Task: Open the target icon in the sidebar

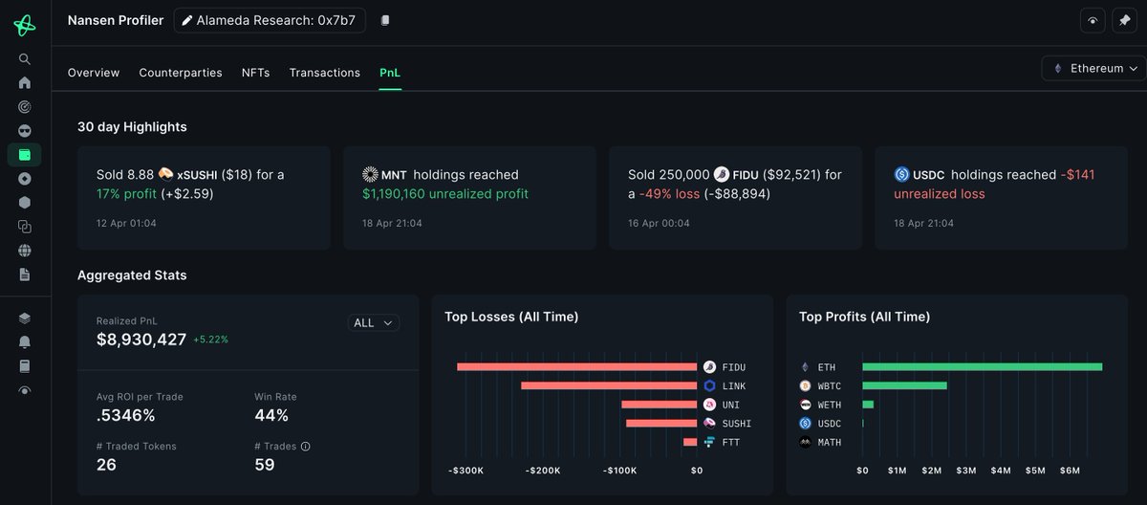Action: [x=25, y=106]
